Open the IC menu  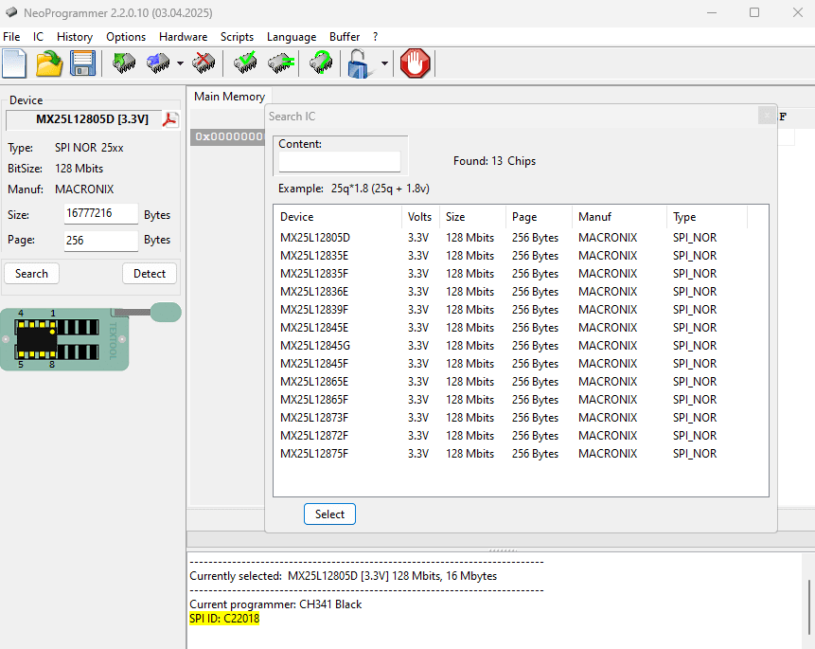pos(38,37)
